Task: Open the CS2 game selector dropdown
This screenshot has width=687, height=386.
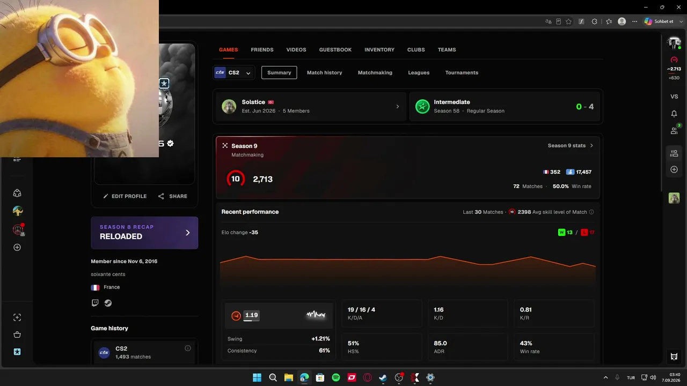Action: [233, 72]
